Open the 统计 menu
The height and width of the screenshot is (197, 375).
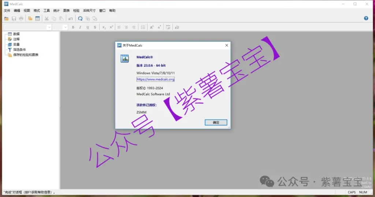[x=56, y=11]
